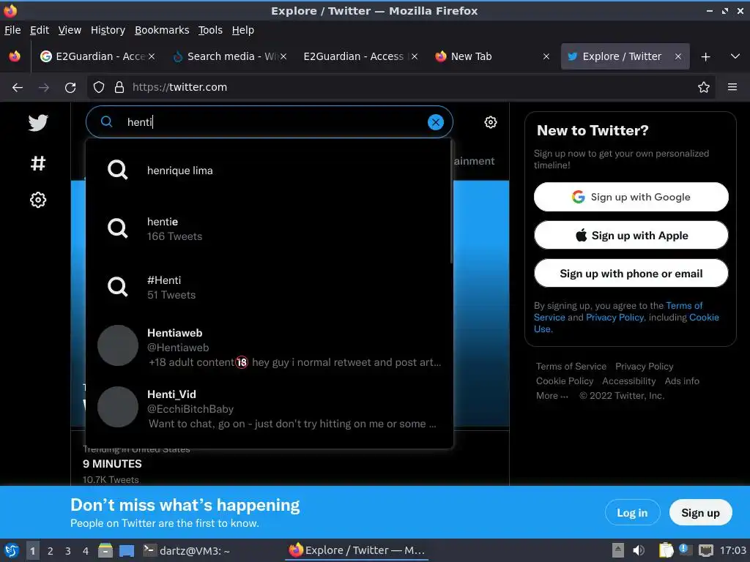Open the Henti_Vid account suggestion
The height and width of the screenshot is (562, 750).
coord(270,408)
